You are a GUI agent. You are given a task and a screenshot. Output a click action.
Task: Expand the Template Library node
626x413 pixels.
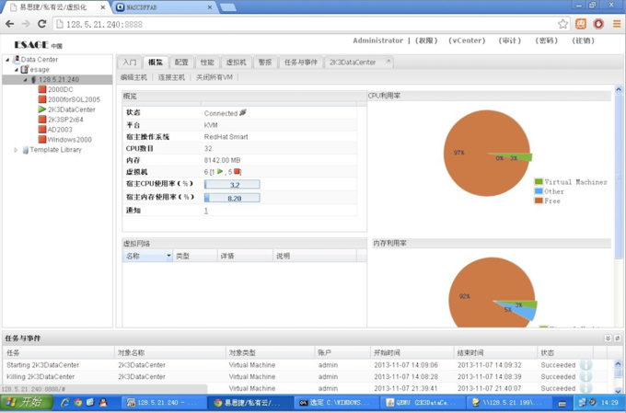coord(16,150)
